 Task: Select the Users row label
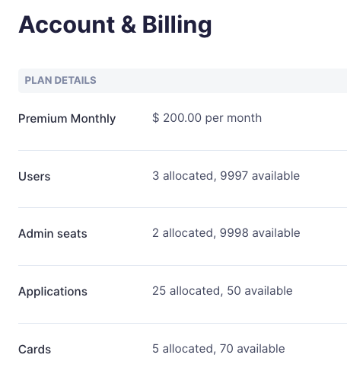point(34,176)
